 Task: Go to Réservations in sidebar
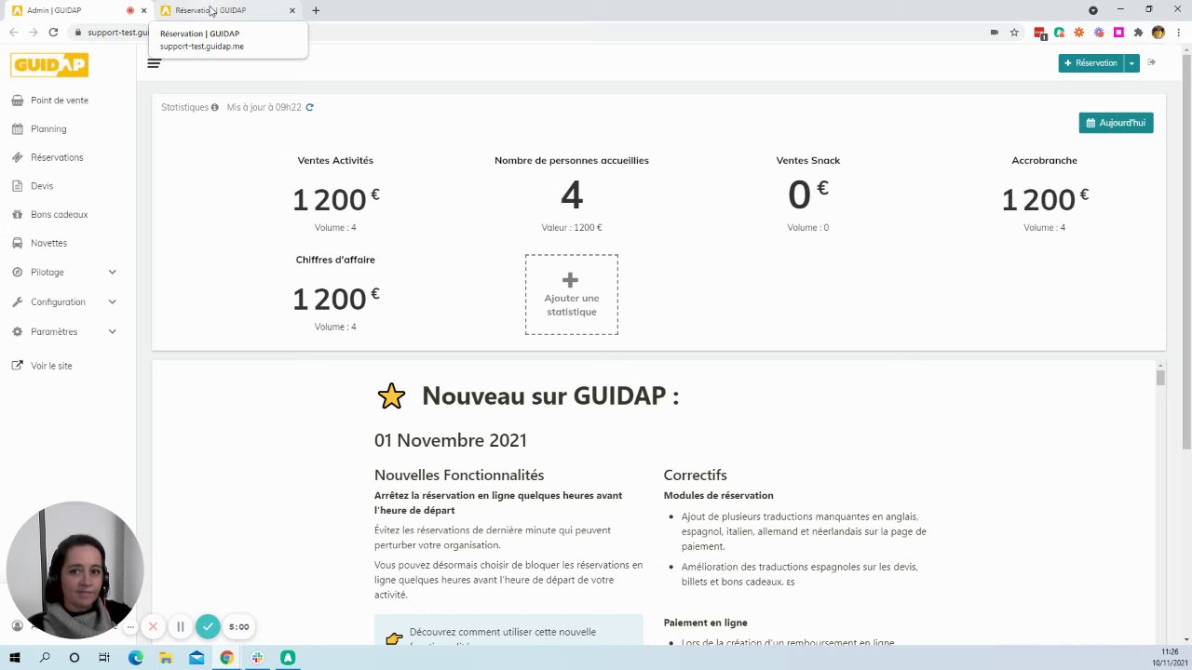point(57,157)
